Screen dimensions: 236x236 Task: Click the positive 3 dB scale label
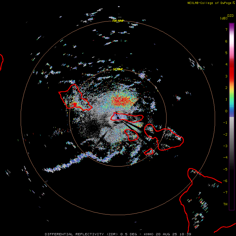[x=226, y=76]
